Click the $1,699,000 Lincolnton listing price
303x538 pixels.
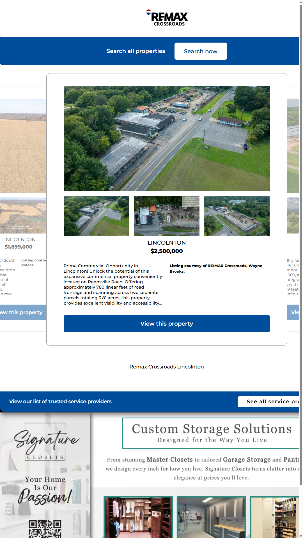tap(19, 247)
